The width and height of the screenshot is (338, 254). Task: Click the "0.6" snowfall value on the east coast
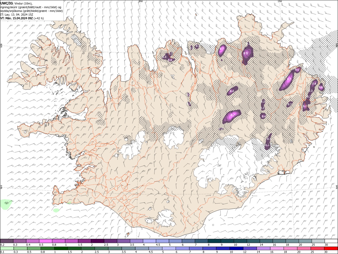[321, 87]
